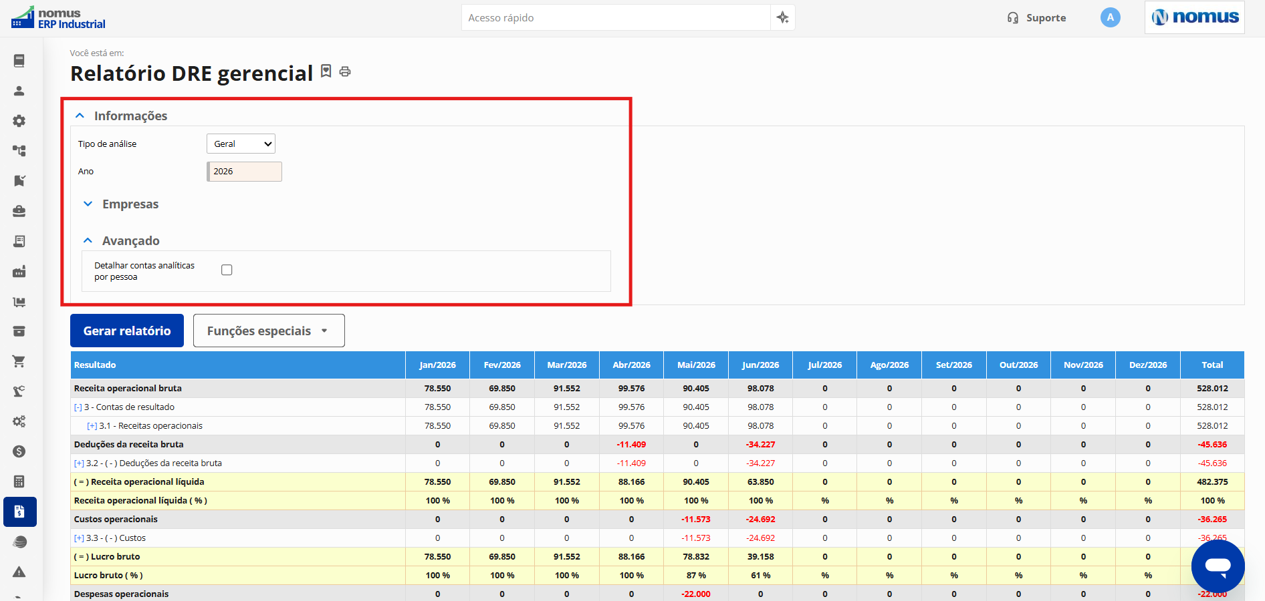Open the Tipo de análise dropdown

241,144
